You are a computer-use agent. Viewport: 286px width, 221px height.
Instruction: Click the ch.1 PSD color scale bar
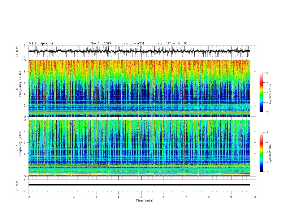[x=261, y=92]
